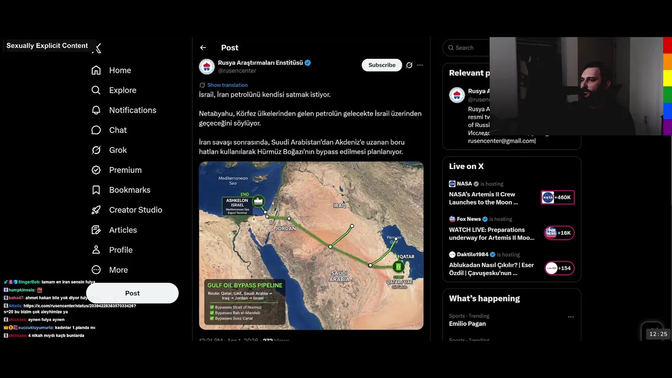Image resolution: width=672 pixels, height=378 pixels.
Task: Click the search magnifier icon
Action: click(451, 48)
